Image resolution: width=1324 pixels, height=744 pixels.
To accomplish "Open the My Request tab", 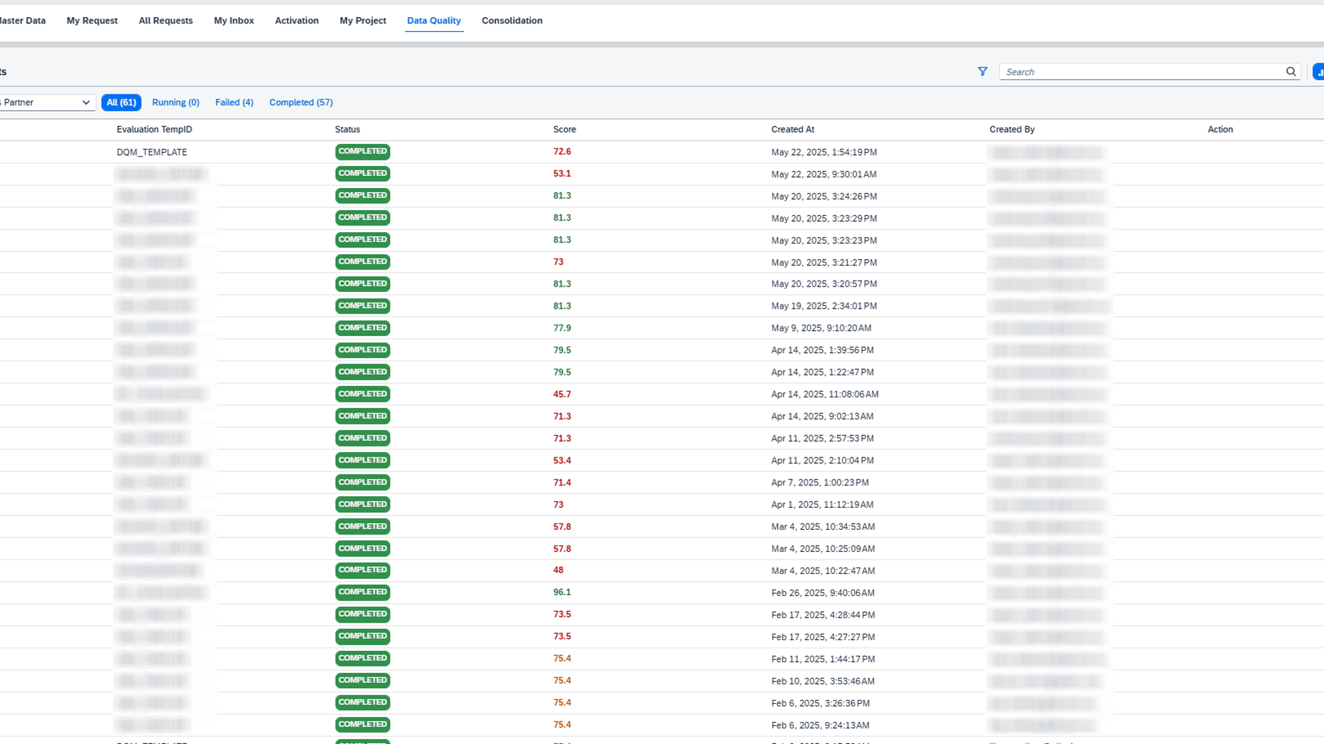I will click(92, 21).
